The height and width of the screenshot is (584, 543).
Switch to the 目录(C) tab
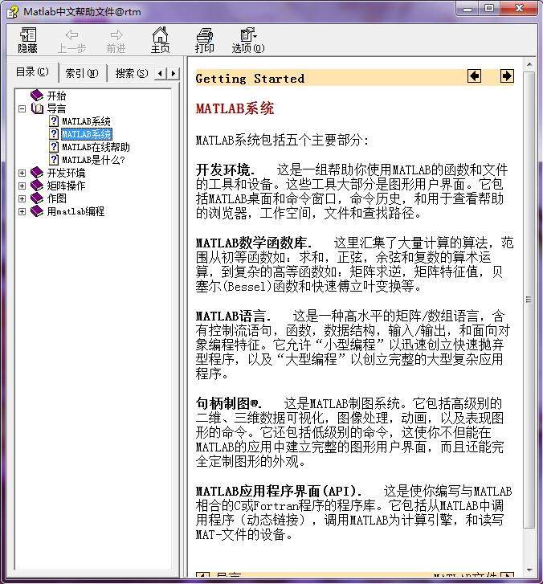[32, 71]
